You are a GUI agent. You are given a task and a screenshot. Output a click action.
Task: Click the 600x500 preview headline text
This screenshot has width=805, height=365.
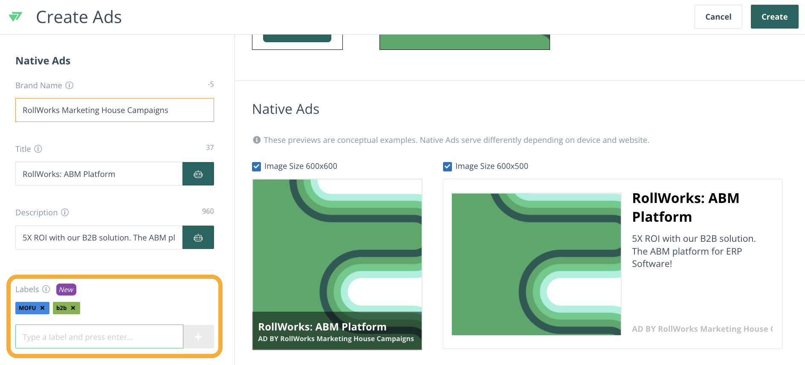(x=686, y=208)
